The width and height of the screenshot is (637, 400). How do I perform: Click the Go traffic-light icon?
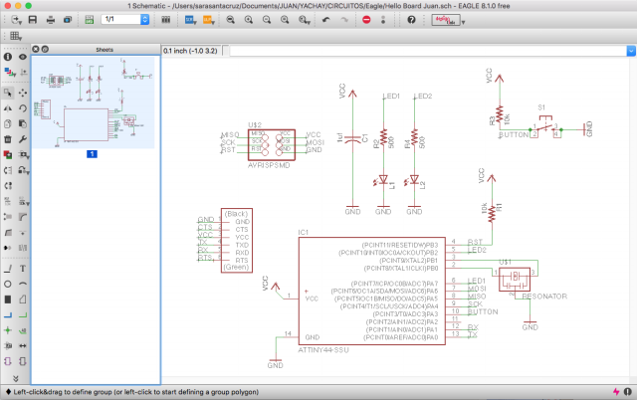383,20
